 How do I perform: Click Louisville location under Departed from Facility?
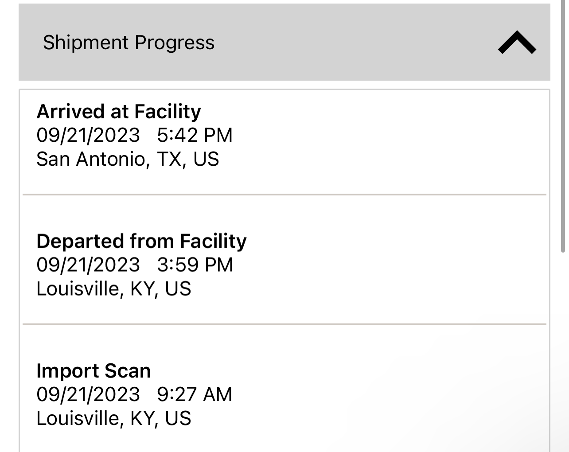113,289
